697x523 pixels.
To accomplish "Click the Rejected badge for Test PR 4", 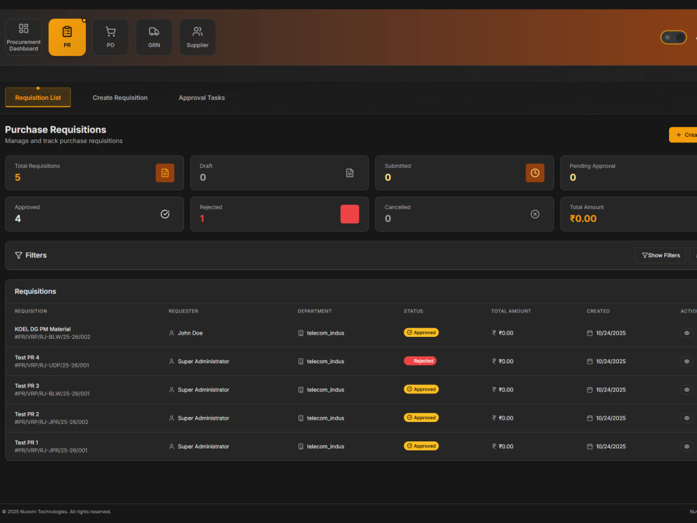I will (x=420, y=361).
